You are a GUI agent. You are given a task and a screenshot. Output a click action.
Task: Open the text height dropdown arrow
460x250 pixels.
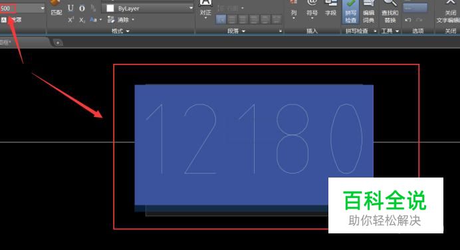click(43, 8)
